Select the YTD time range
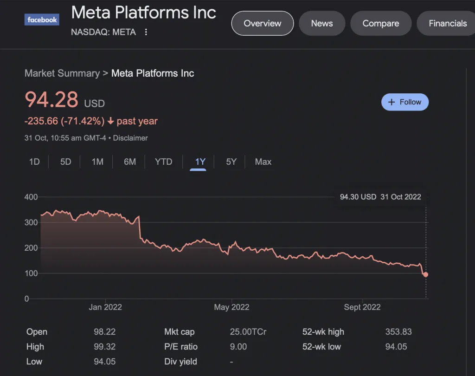Screen dimensions: 475x376 (x=163, y=162)
